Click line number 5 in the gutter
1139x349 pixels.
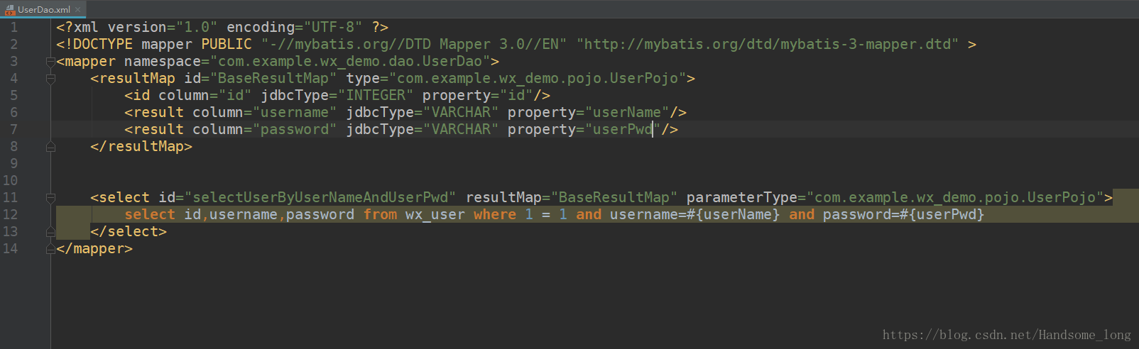(13, 95)
